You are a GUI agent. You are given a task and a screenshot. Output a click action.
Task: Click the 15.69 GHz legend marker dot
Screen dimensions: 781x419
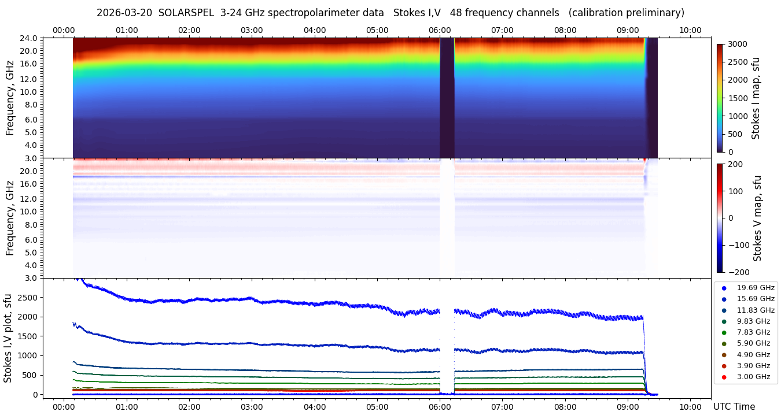[724, 299]
